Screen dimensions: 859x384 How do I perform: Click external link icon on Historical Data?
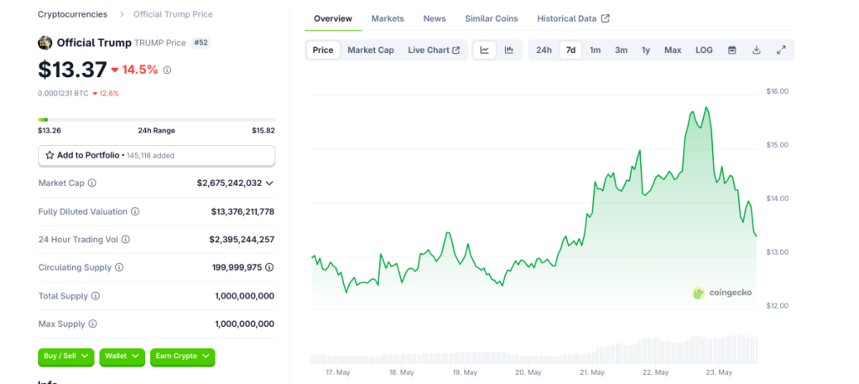605,18
